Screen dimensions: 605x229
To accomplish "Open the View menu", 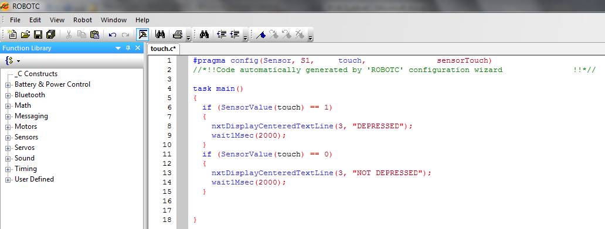I will 57,20.
